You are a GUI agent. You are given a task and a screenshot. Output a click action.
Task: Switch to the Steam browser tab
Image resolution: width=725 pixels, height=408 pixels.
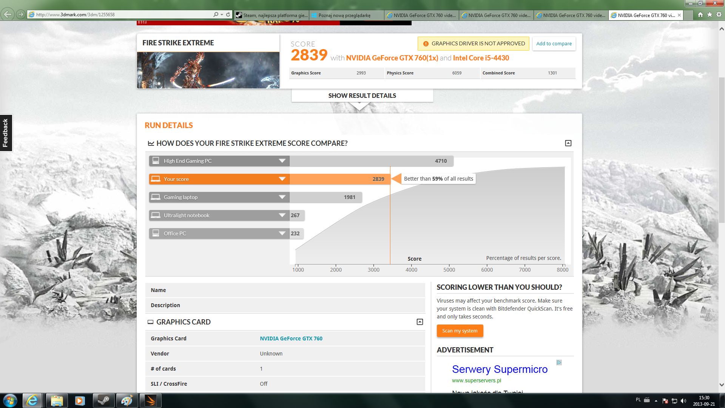pyautogui.click(x=272, y=15)
